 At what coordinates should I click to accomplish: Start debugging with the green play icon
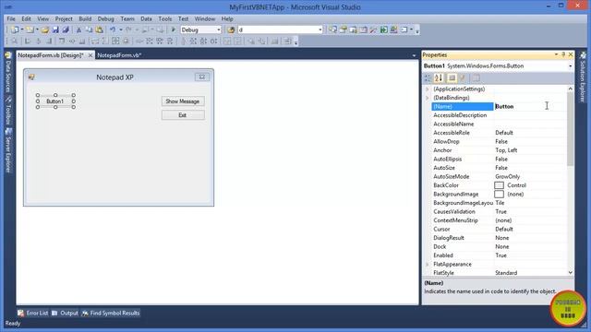tap(174, 30)
